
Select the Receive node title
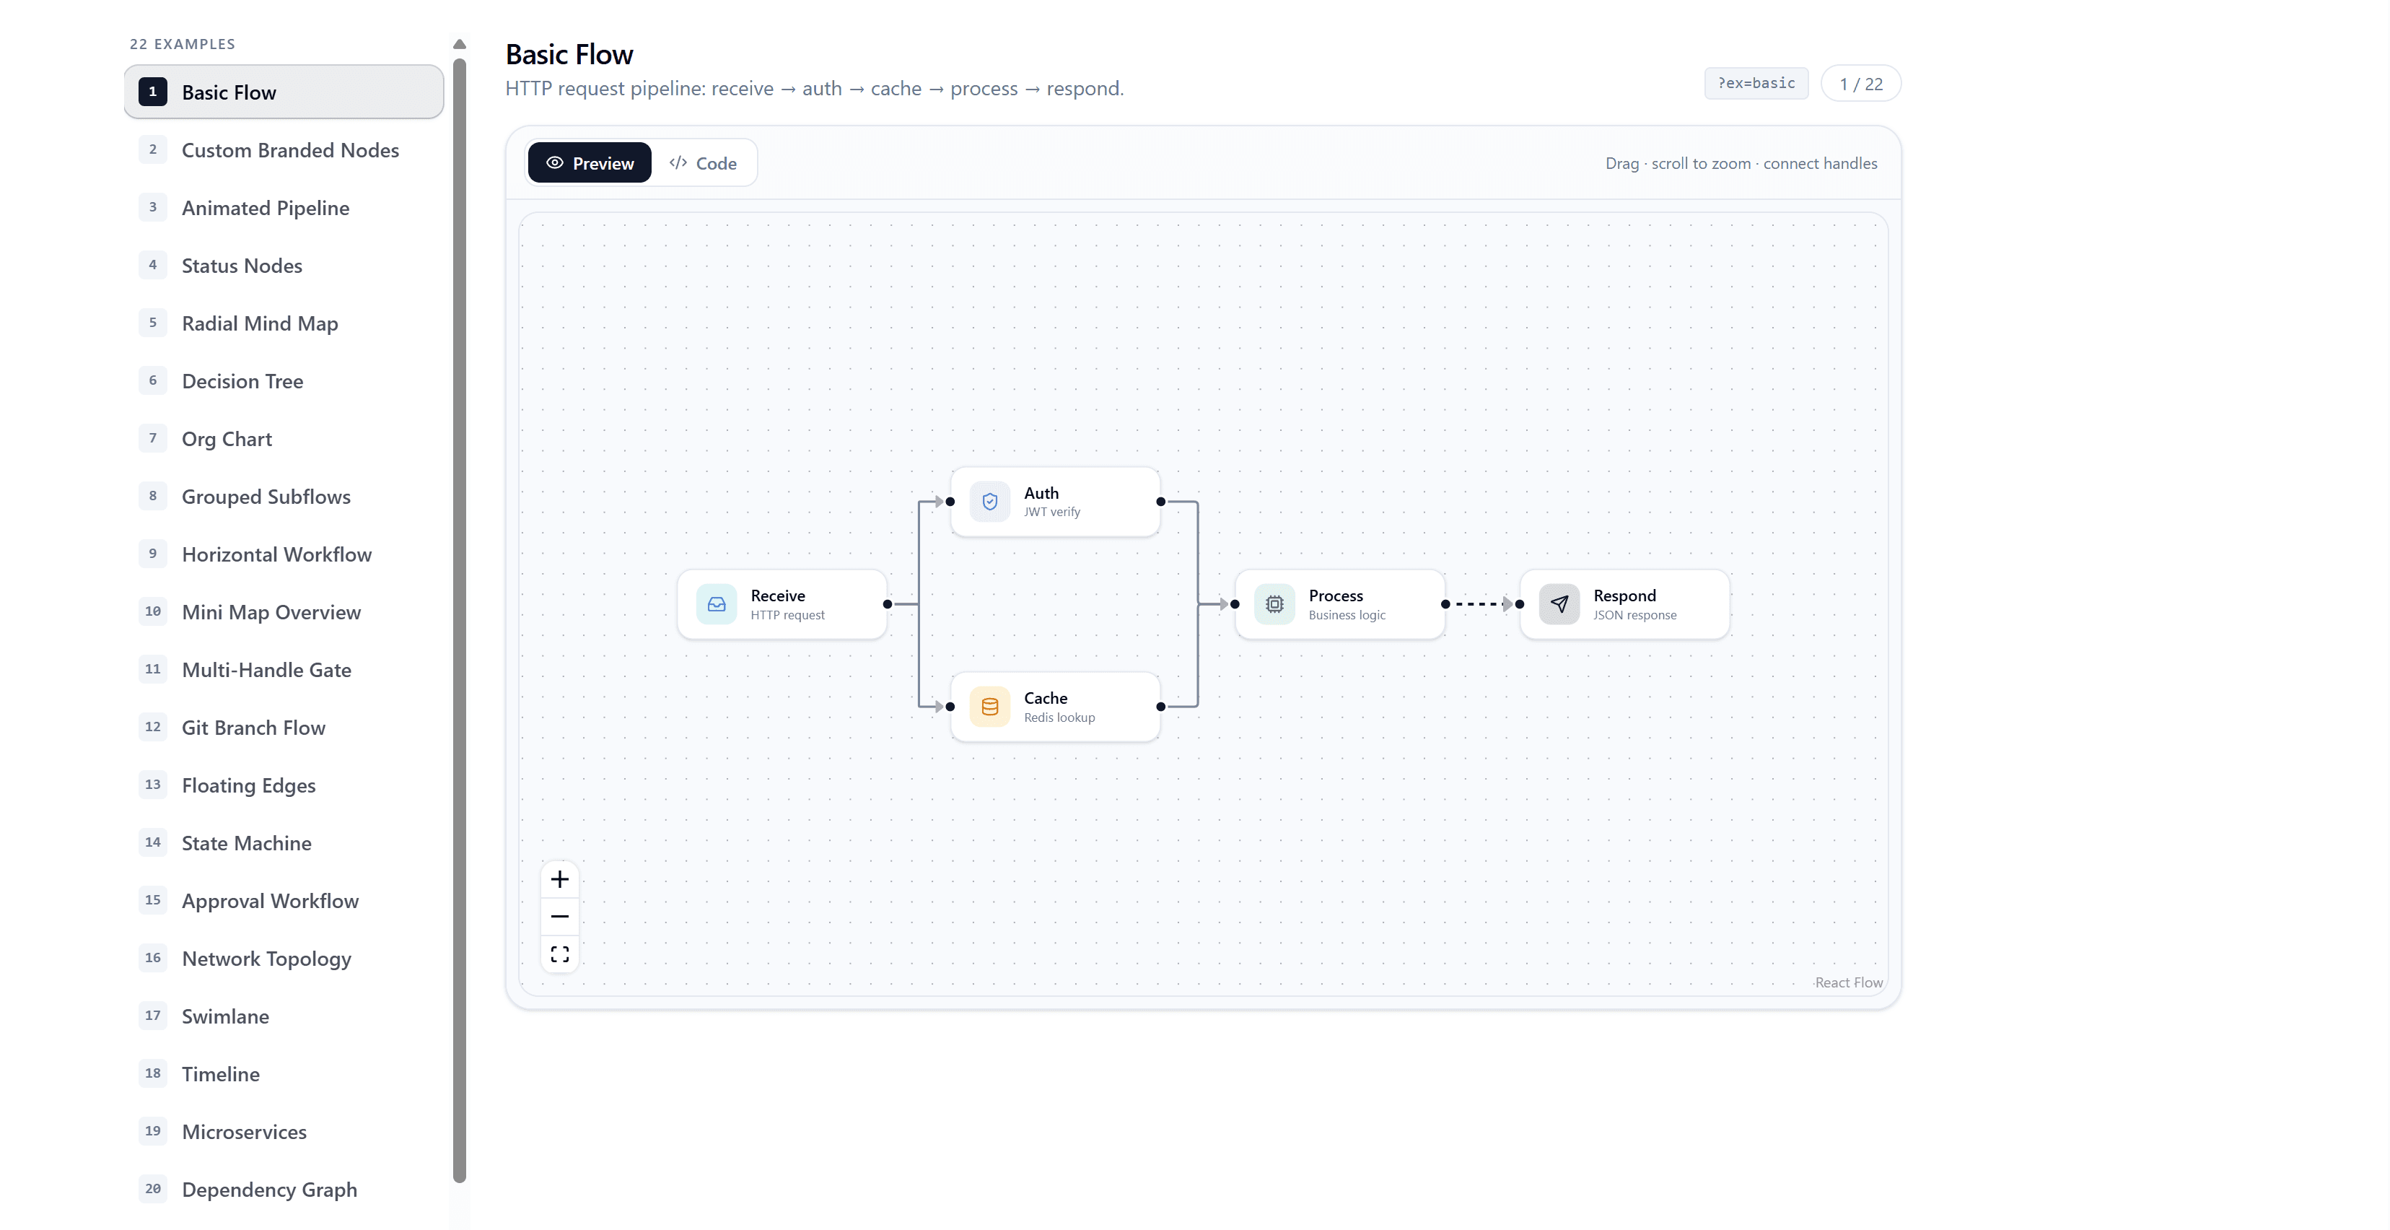[777, 595]
